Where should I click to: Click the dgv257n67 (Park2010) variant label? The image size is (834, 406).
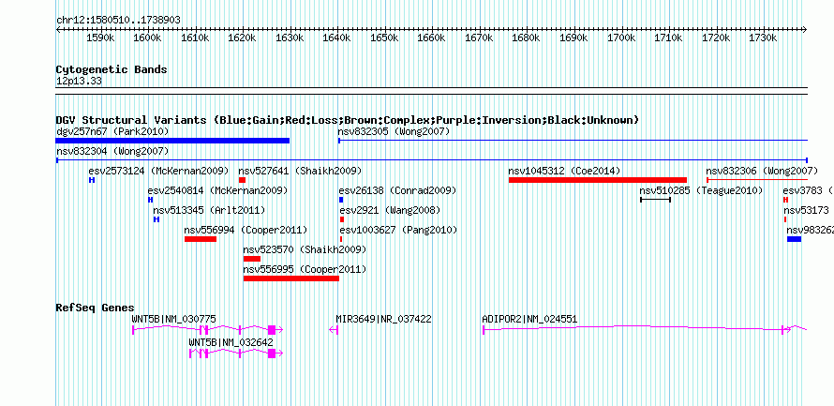click(x=112, y=131)
